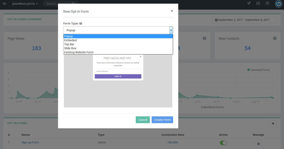Select Embeded from form type list

[x=70, y=40]
